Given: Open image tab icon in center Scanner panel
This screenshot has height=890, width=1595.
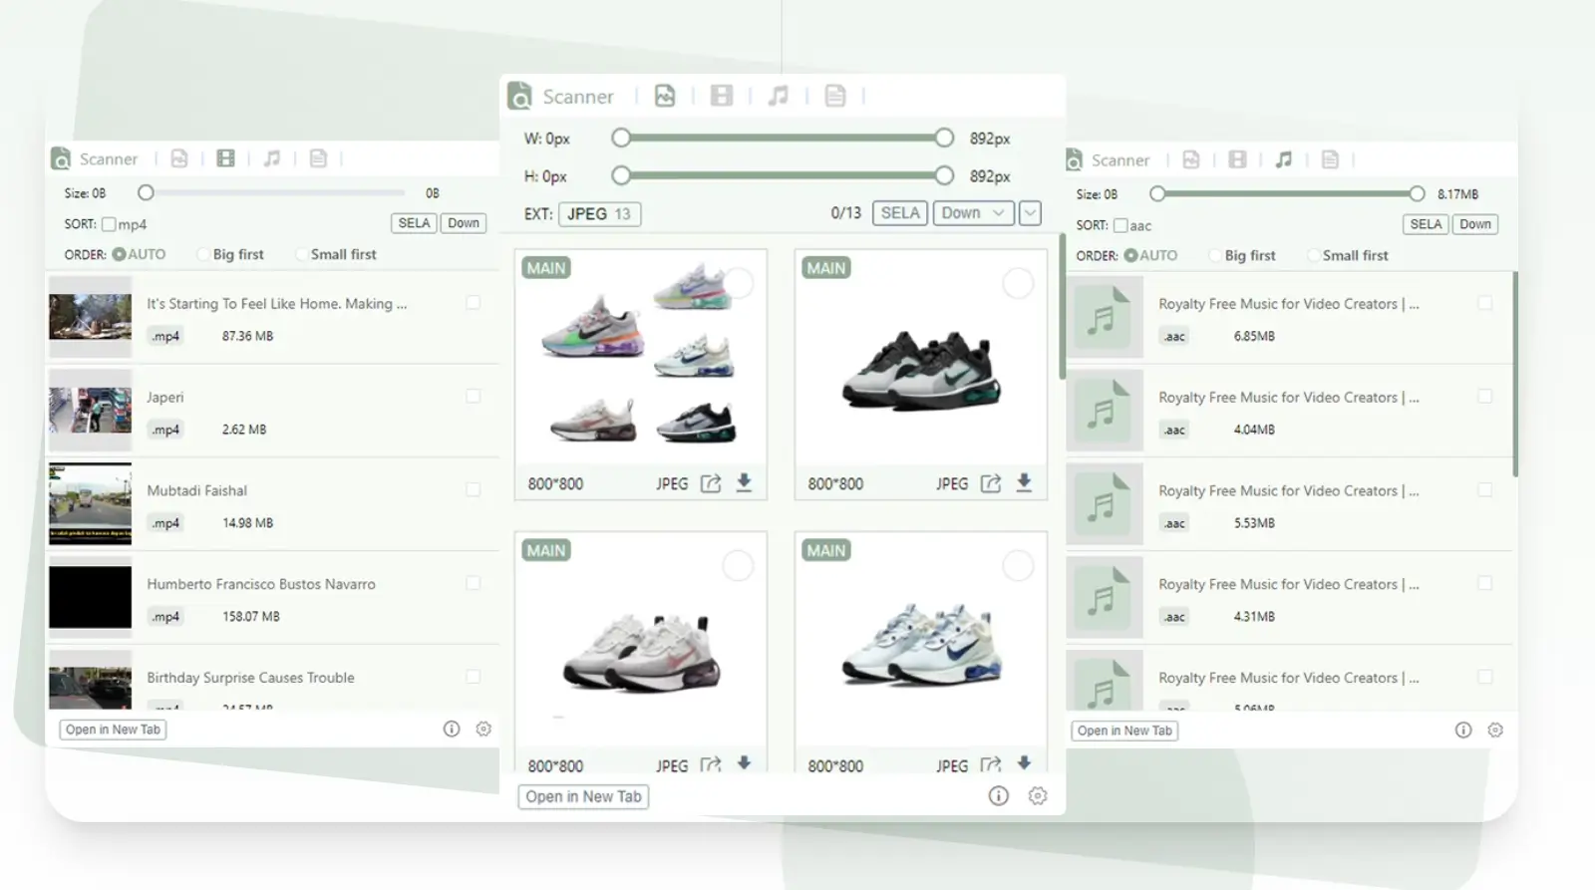Looking at the screenshot, I should (665, 96).
